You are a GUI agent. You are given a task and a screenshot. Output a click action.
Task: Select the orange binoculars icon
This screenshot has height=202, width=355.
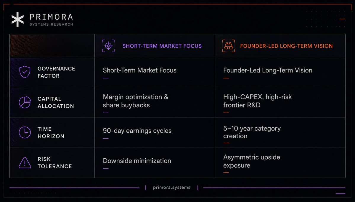(229, 46)
